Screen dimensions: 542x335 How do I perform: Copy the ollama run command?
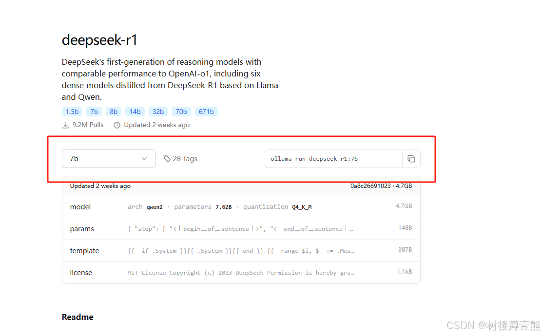point(411,159)
